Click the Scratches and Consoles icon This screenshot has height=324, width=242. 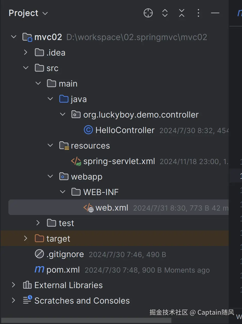pyautogui.click(x=27, y=300)
